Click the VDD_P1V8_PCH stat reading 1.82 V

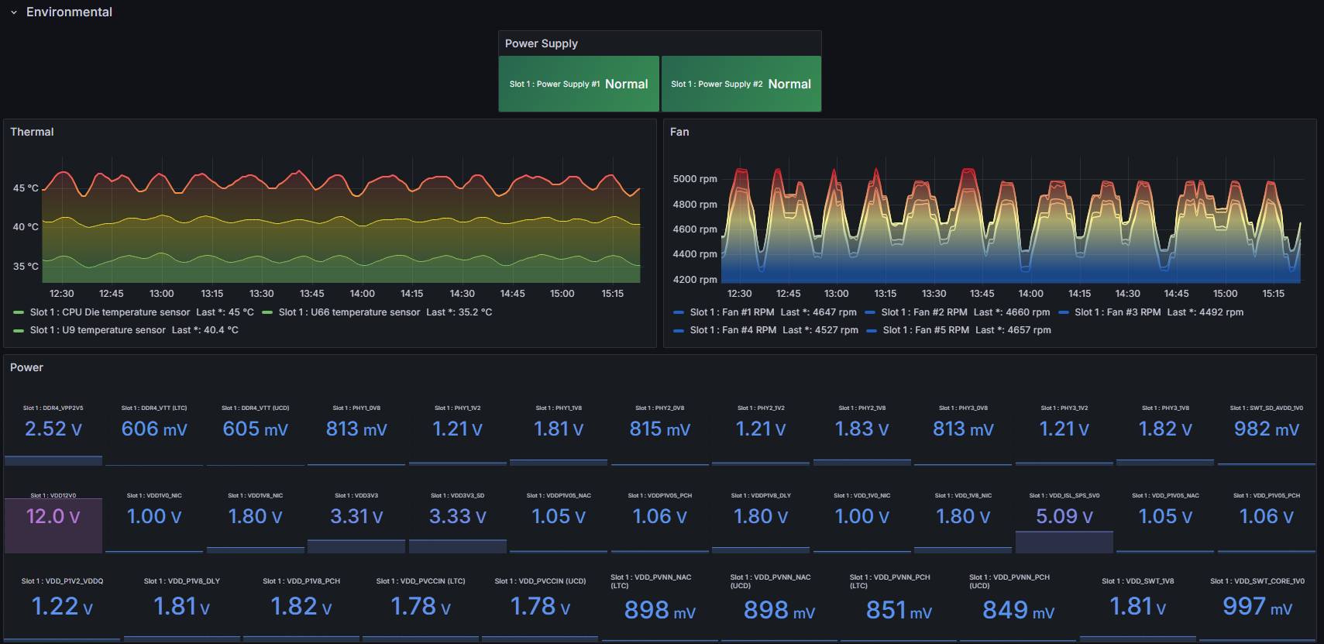301,606
